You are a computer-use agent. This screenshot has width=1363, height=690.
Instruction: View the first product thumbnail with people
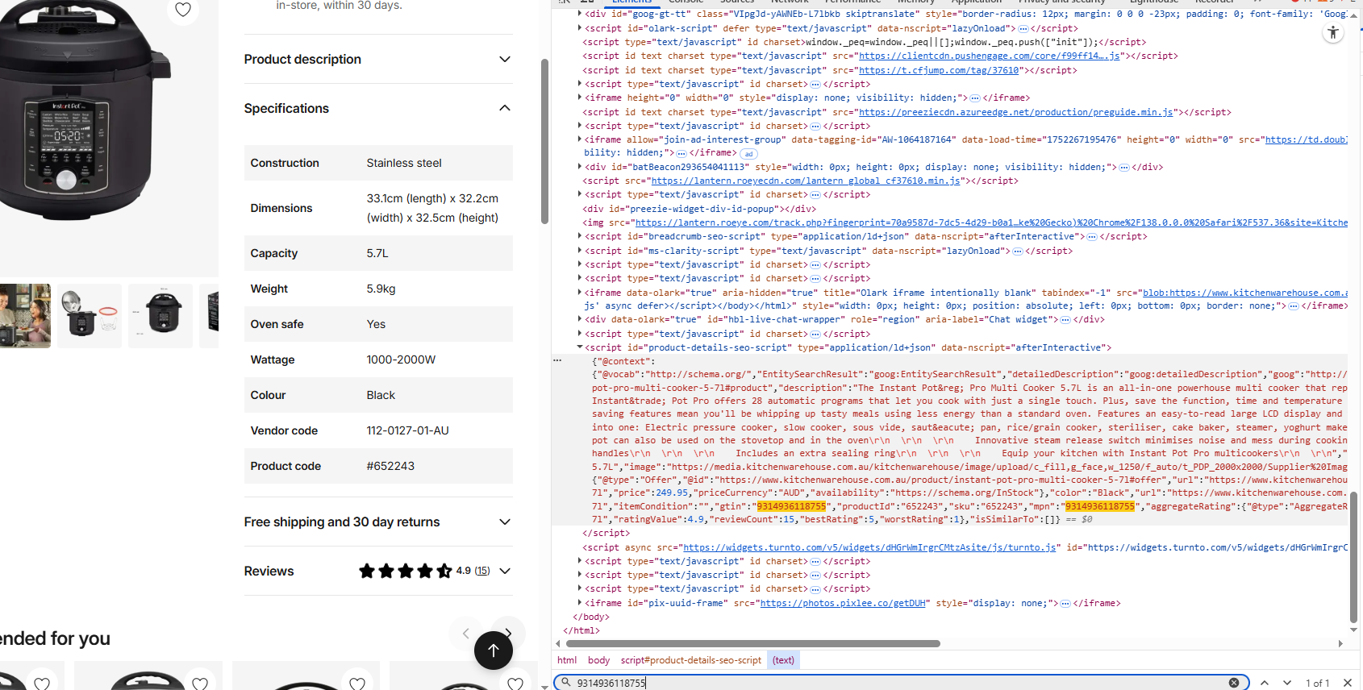tap(25, 316)
